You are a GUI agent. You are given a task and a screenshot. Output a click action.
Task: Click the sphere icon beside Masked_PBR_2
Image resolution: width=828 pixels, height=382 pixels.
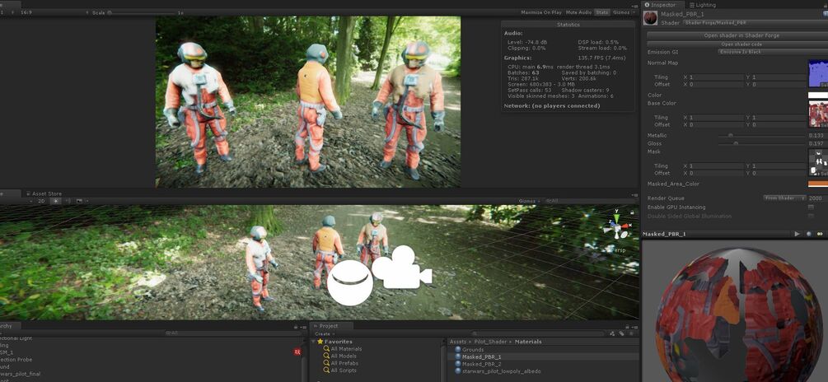pos(457,364)
